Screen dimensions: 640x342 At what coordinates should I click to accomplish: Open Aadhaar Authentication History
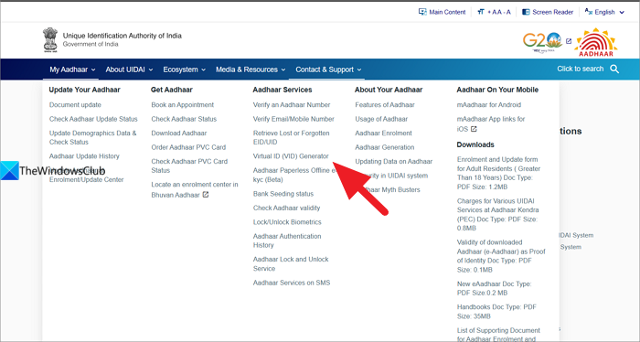(x=287, y=240)
